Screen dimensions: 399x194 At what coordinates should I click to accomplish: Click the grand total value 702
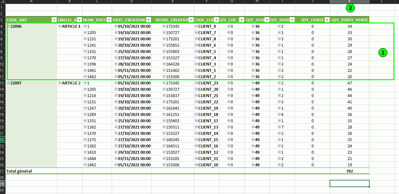[349, 171]
